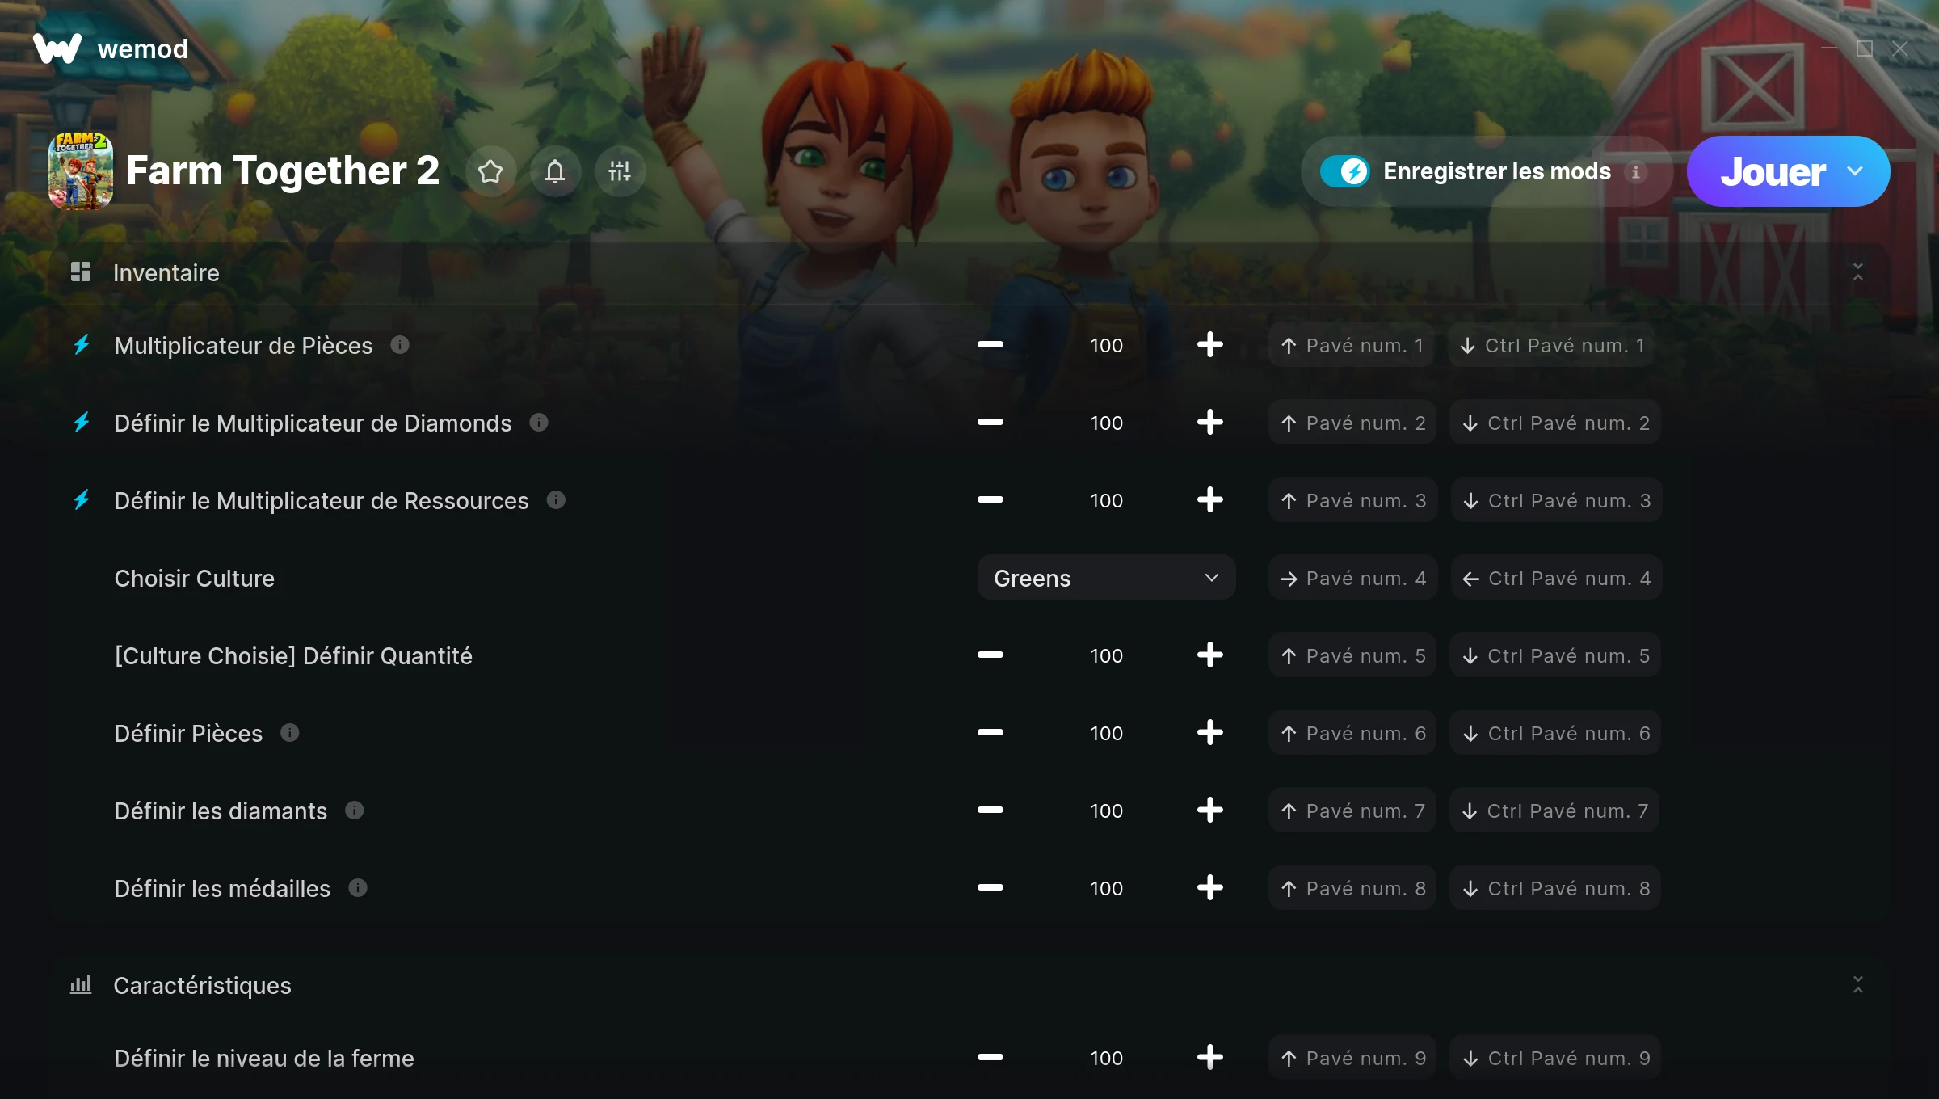Open the dropdown arrow on Jouer button

1855,171
